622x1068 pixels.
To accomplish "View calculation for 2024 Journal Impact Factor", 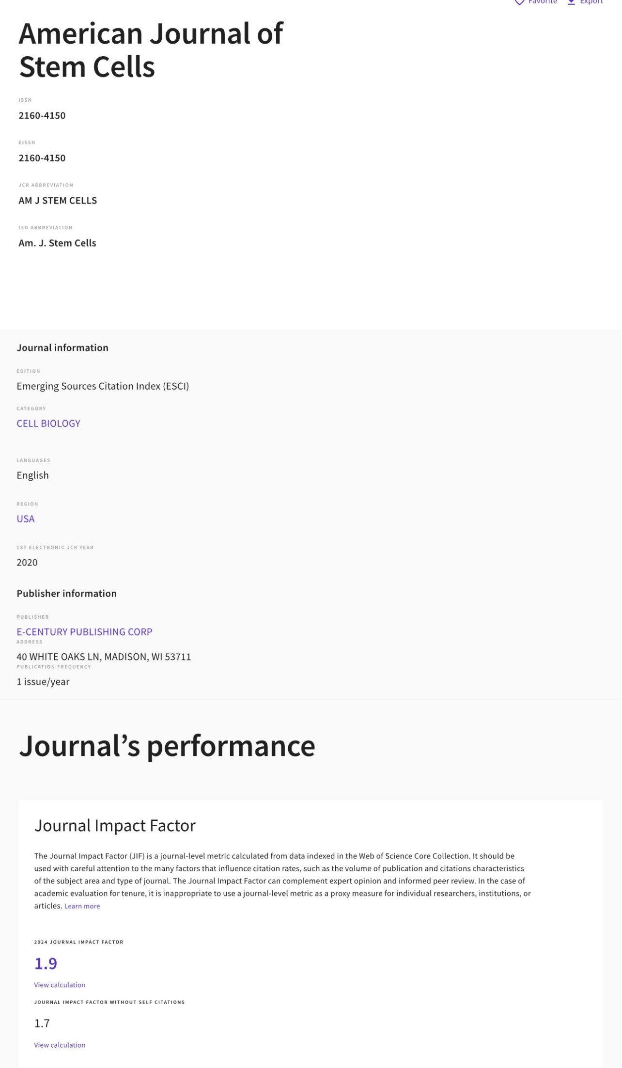I will click(60, 985).
